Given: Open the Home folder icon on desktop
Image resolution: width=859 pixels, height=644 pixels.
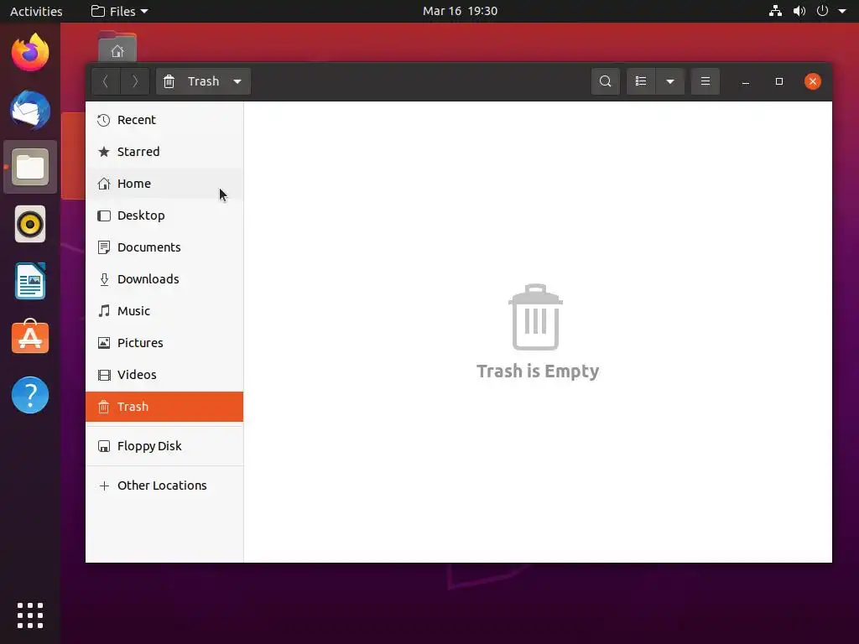Looking at the screenshot, I should [x=117, y=47].
